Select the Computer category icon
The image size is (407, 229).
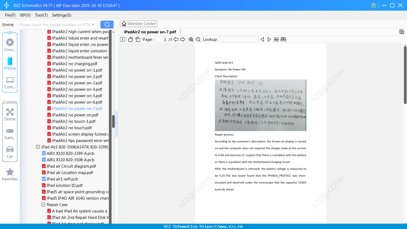point(10,83)
